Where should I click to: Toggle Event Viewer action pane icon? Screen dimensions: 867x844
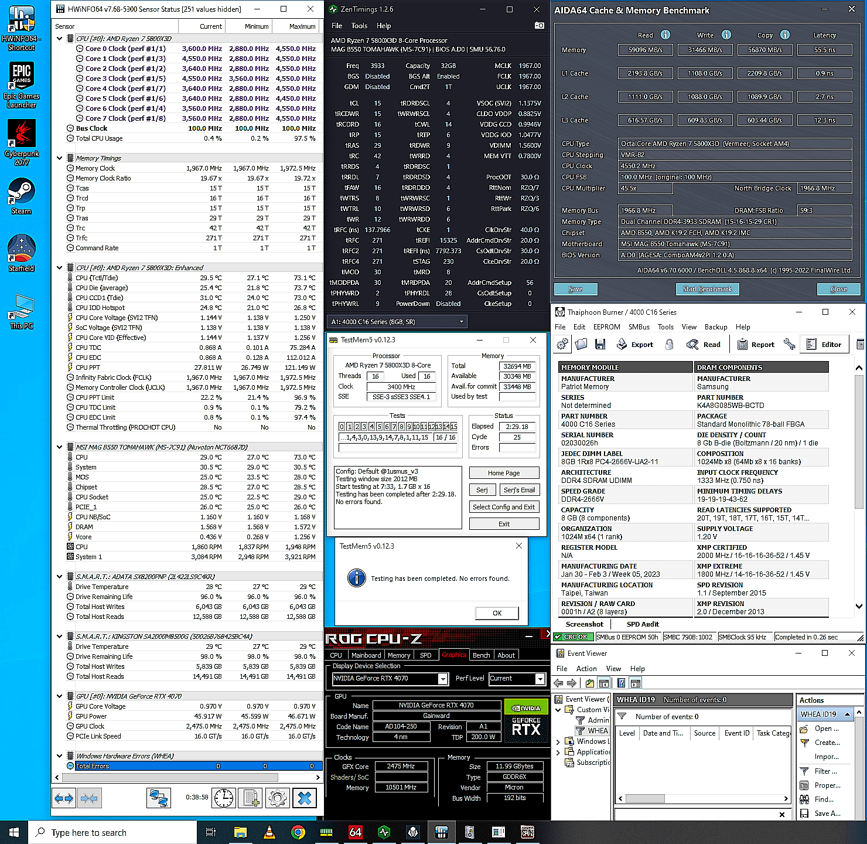[x=635, y=683]
